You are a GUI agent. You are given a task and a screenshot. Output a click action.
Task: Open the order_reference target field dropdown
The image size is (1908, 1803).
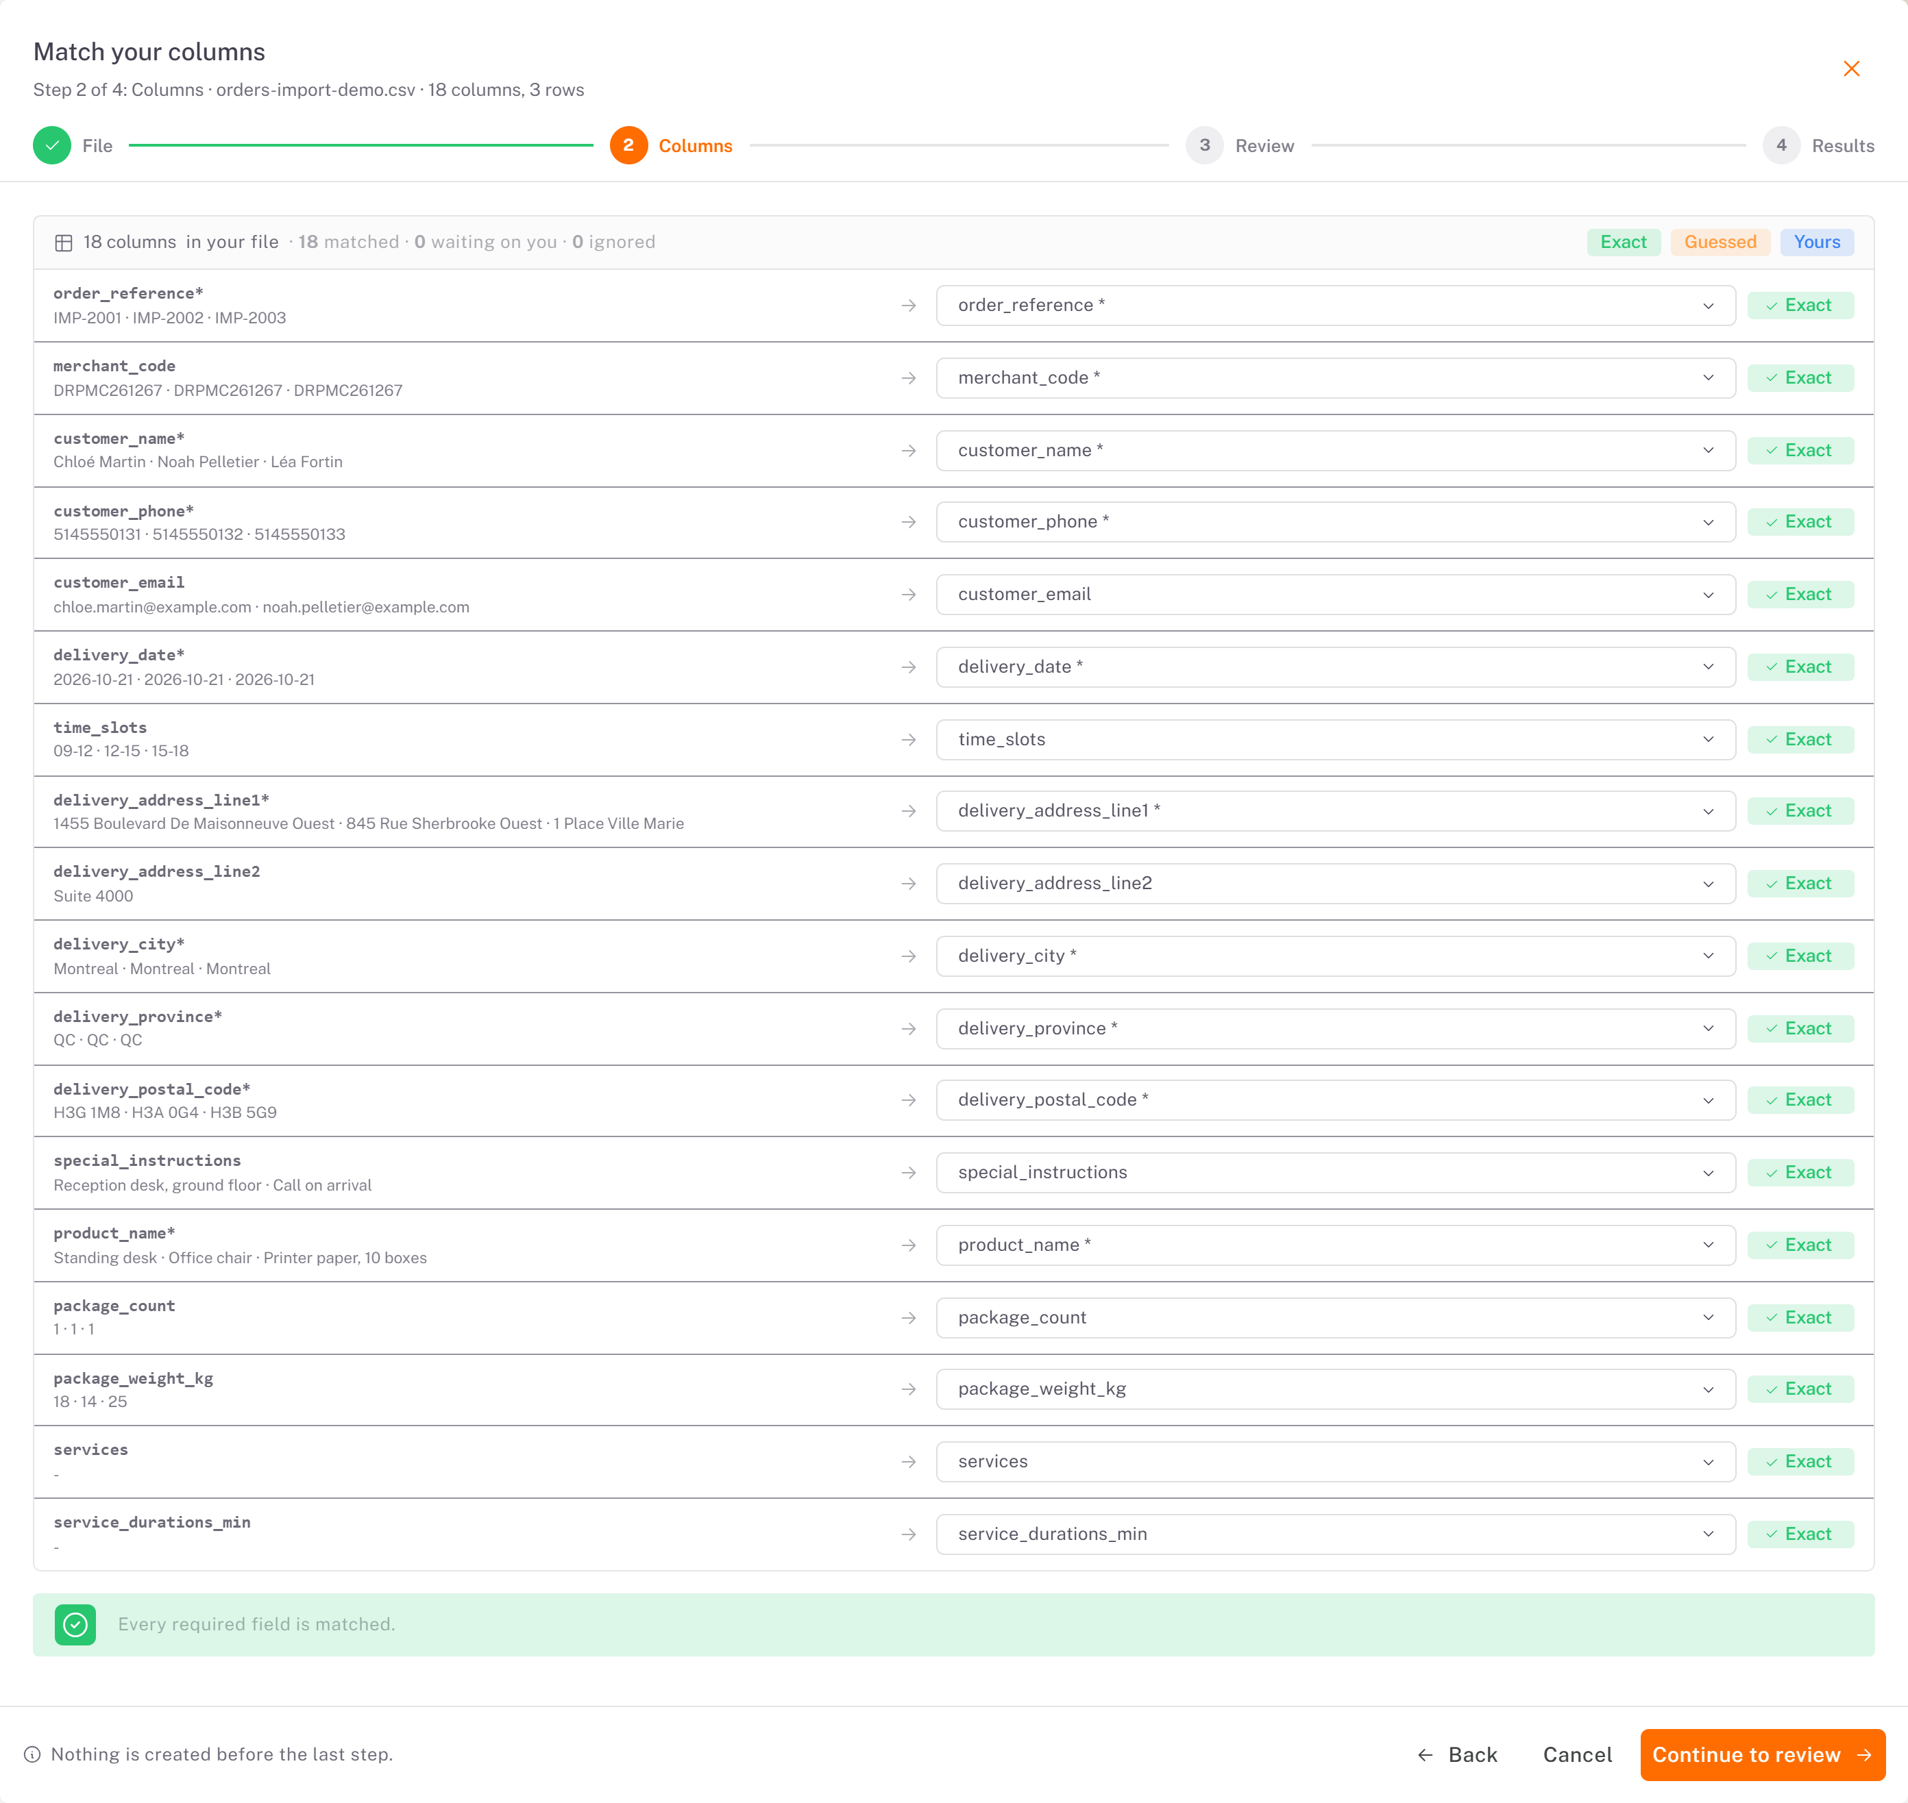click(x=1336, y=306)
